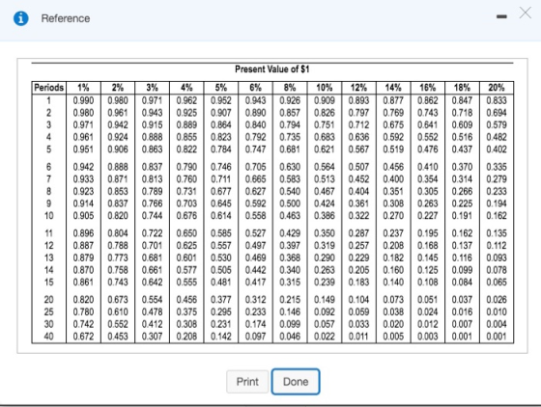Click the 8% column header
The height and width of the screenshot is (407, 541).
290,88
